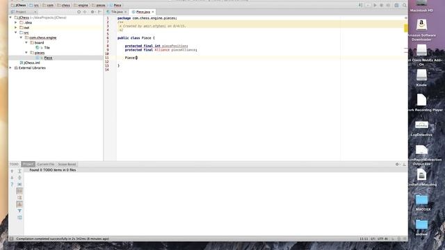Click the cursor position 11:11 in status bar
445x250 pixels.
coord(364,239)
